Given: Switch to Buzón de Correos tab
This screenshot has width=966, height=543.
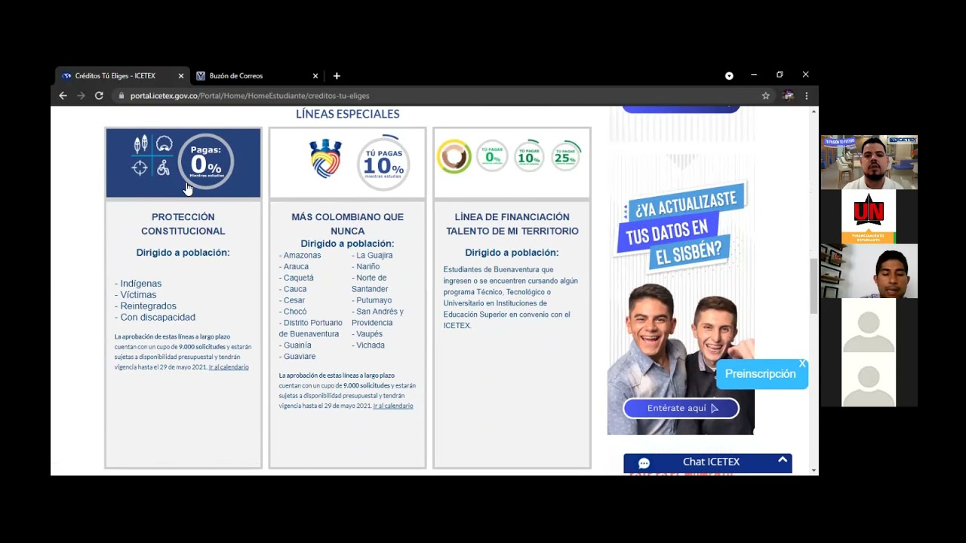Looking at the screenshot, I should tap(257, 76).
